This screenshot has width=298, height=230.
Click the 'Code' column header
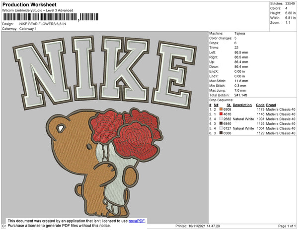(260, 105)
